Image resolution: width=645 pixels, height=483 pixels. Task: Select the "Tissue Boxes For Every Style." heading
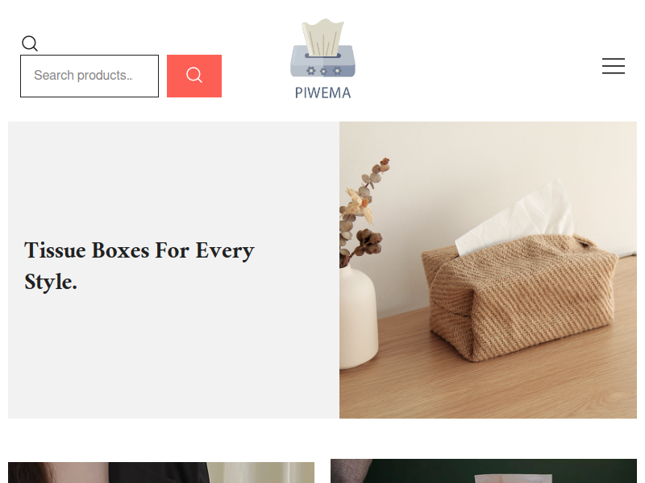tap(139, 266)
